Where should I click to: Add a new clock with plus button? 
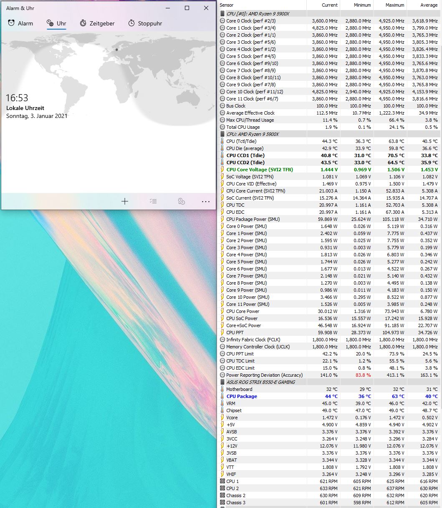point(124,201)
